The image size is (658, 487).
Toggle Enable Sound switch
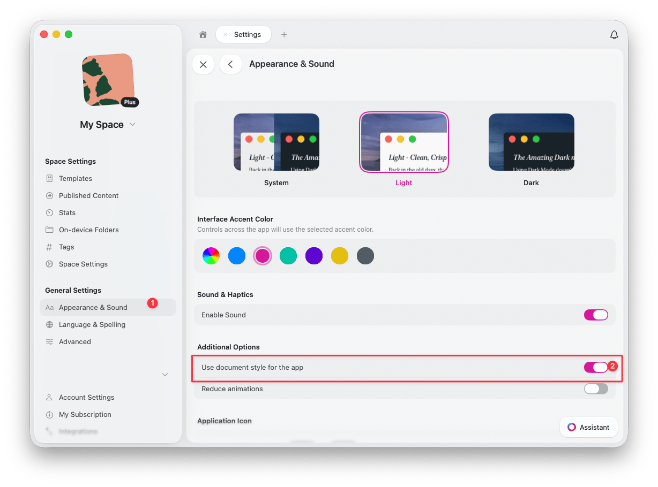click(596, 315)
